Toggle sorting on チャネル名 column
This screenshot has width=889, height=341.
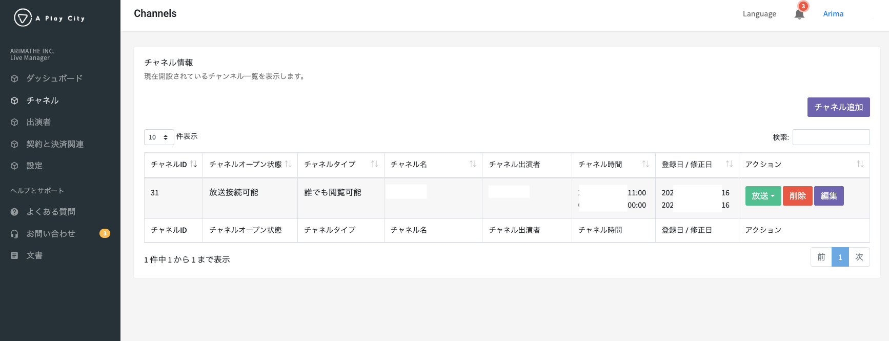pos(433,164)
